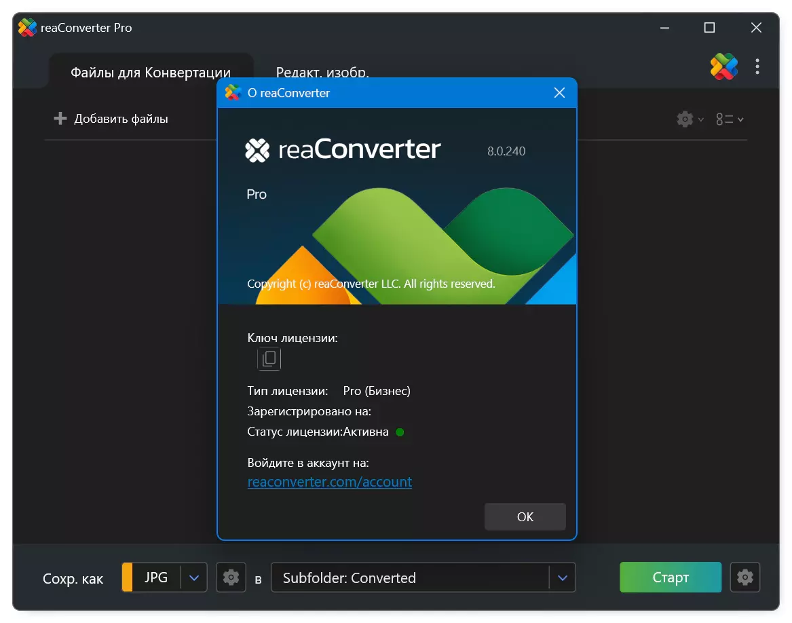The image size is (792, 623).
Task: Click the white reaConverter logo in banner
Action: [258, 150]
